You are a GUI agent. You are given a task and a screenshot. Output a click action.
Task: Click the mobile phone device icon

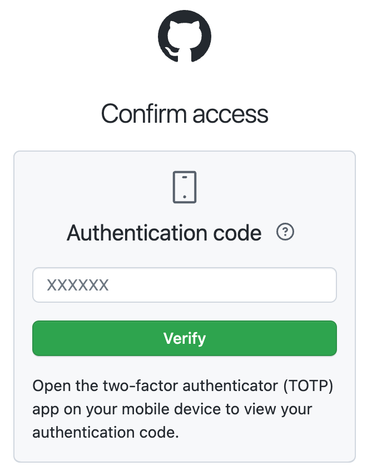click(x=185, y=187)
